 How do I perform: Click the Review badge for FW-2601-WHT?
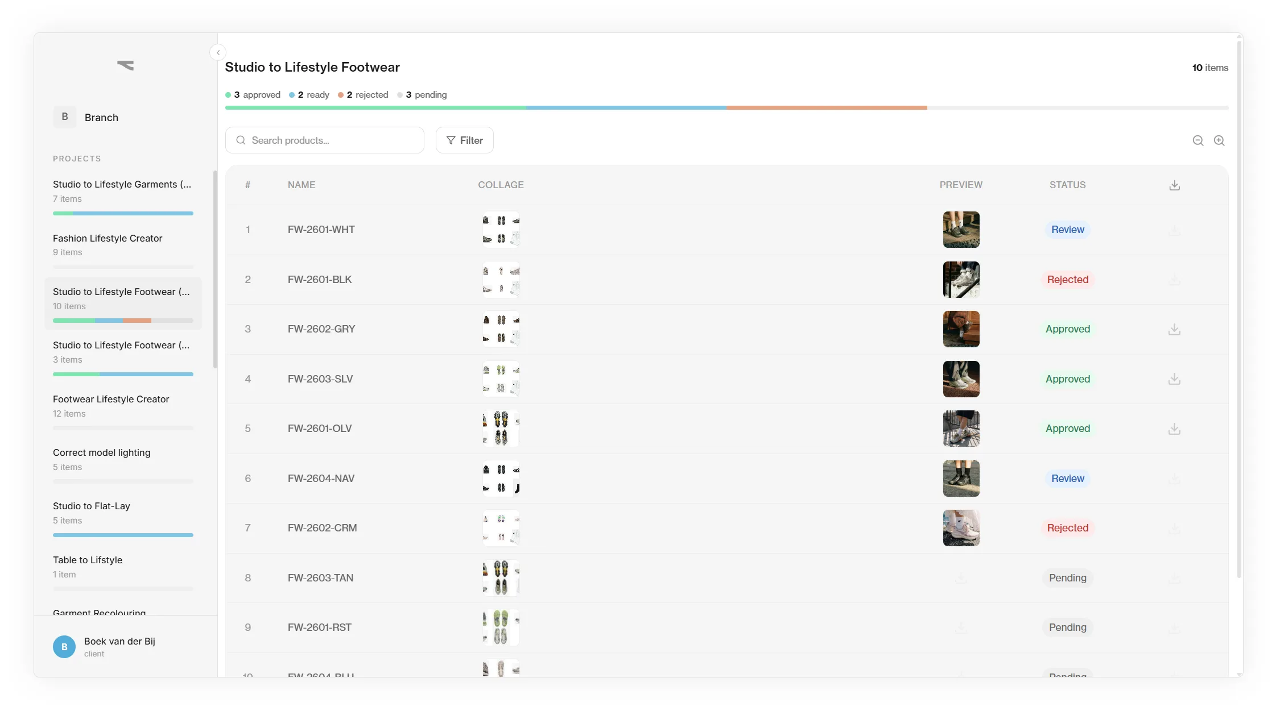click(x=1067, y=230)
